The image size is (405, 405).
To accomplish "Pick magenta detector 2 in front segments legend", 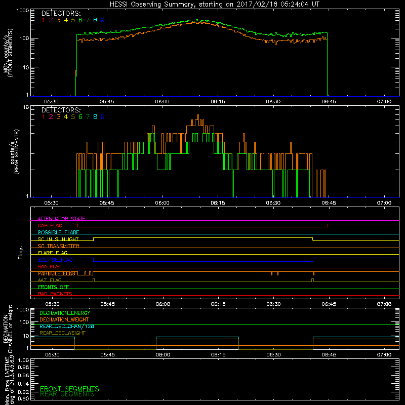I will pyautogui.click(x=51, y=20).
